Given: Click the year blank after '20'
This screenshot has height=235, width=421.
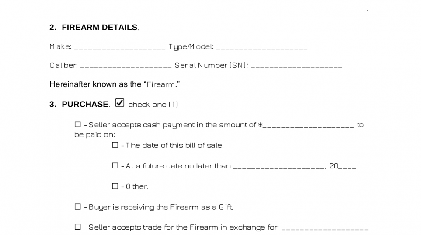Looking at the screenshot, I should pos(348,168).
